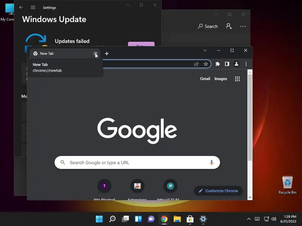Select the Recycle Bin desktop icon
Screen dimensions: 302x226
(x=287, y=185)
